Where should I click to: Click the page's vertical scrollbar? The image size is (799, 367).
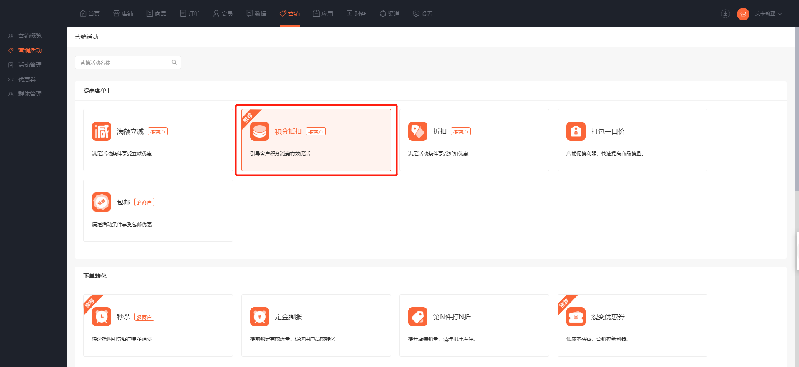[797, 108]
